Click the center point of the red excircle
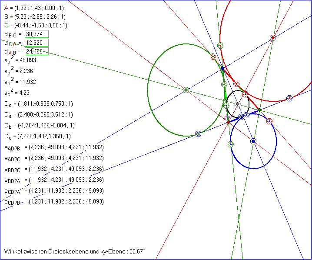312x260 pixels. coord(273,38)
